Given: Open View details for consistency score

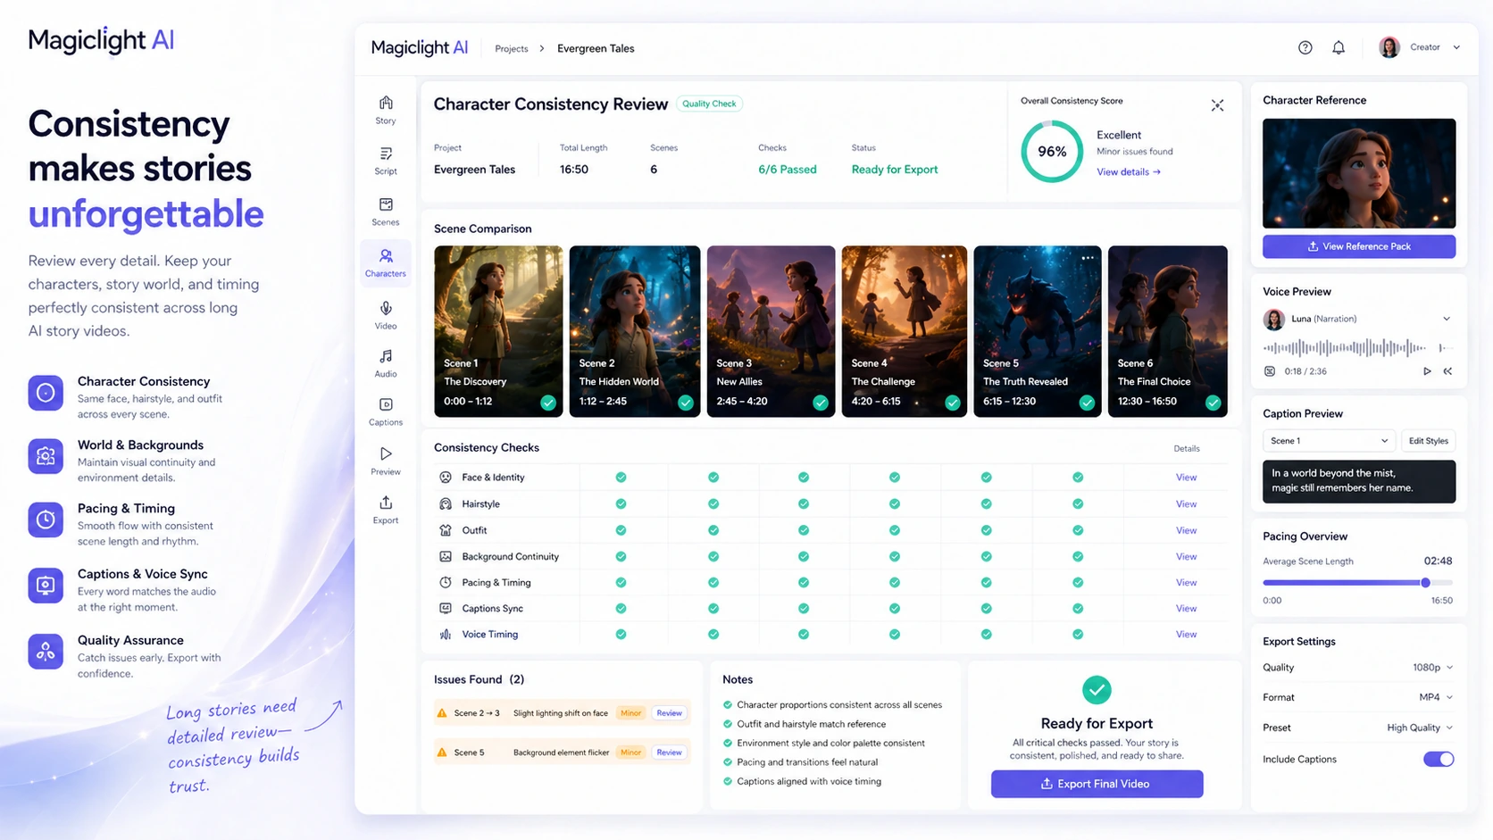Looking at the screenshot, I should coord(1129,171).
